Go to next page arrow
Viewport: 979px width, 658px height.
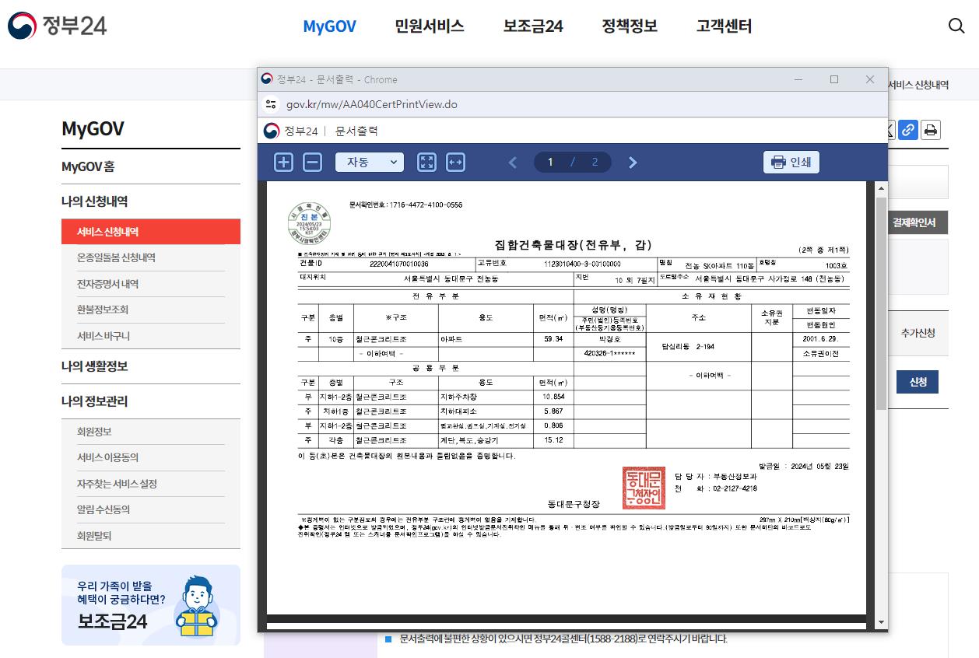click(633, 162)
